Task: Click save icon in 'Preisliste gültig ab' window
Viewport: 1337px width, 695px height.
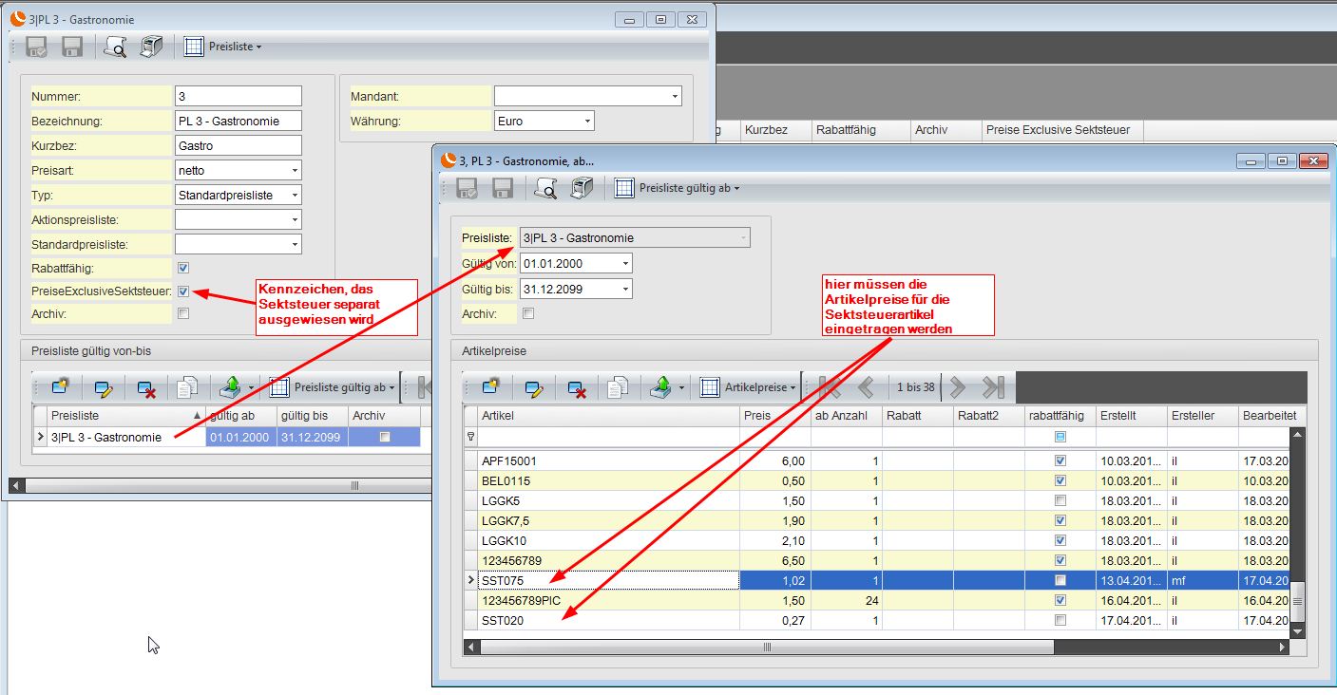Action: click(x=503, y=188)
